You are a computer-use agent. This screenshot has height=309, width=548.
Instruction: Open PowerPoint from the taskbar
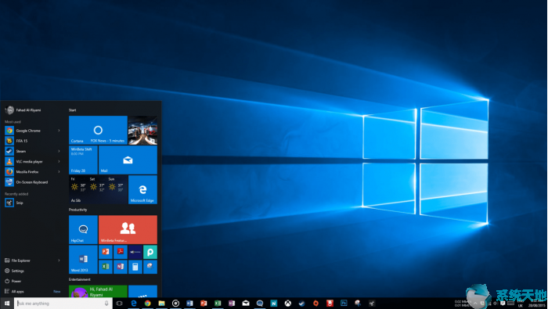(204, 304)
